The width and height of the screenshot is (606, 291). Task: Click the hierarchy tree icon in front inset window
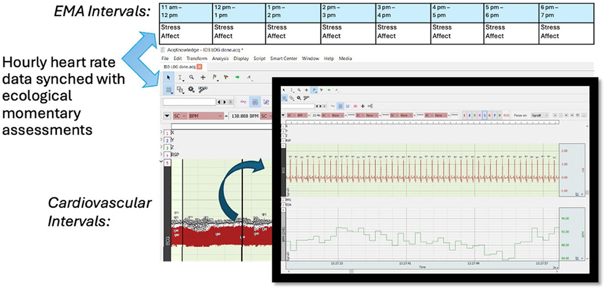(370, 106)
